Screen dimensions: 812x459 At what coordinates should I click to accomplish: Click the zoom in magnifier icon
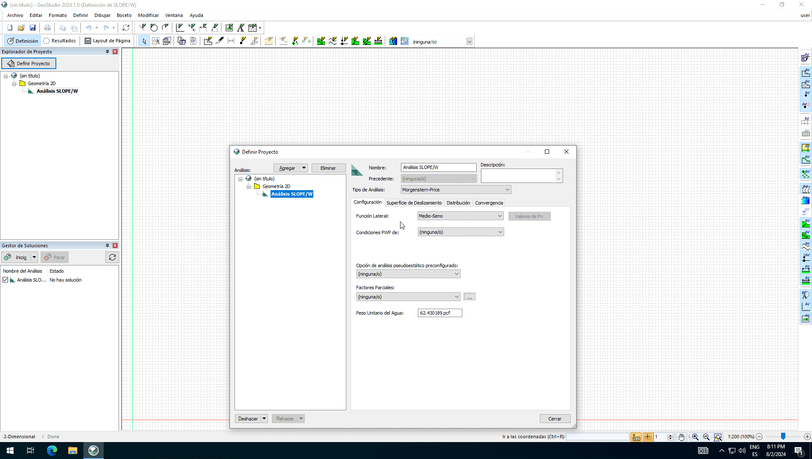(x=695, y=437)
